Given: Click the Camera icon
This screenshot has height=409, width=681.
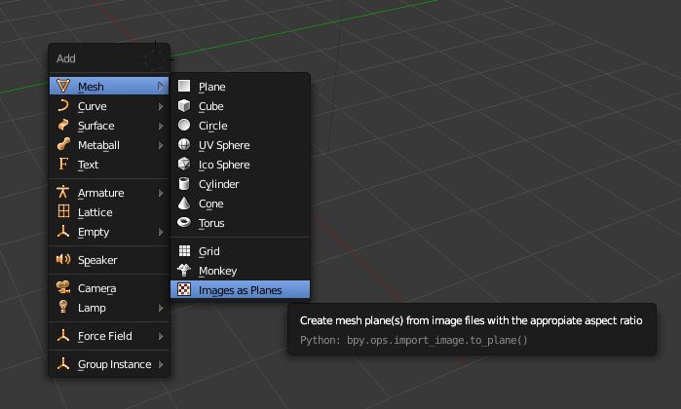Looking at the screenshot, I should point(63,287).
